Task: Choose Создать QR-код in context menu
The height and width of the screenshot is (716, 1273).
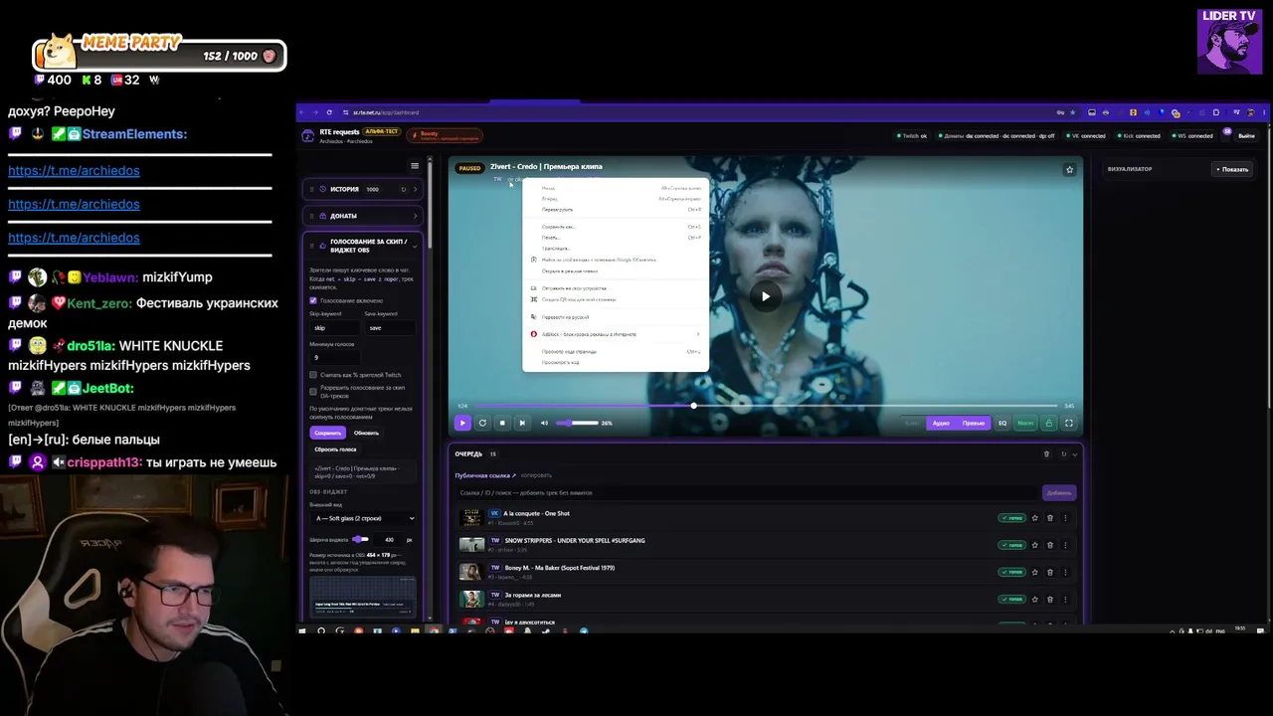Action: tap(616, 299)
